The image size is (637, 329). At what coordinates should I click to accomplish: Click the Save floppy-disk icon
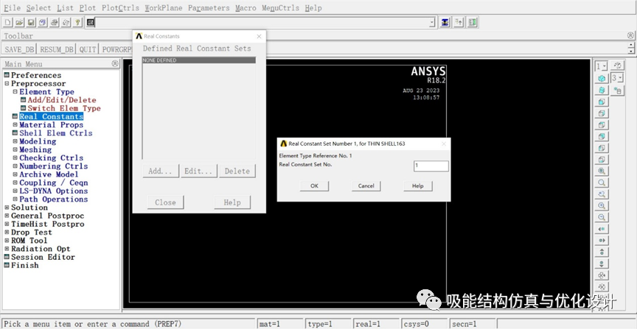pyautogui.click(x=31, y=22)
